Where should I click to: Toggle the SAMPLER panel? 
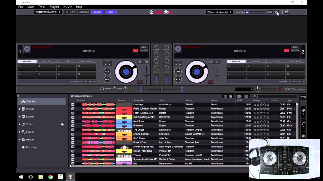pyautogui.click(x=84, y=12)
